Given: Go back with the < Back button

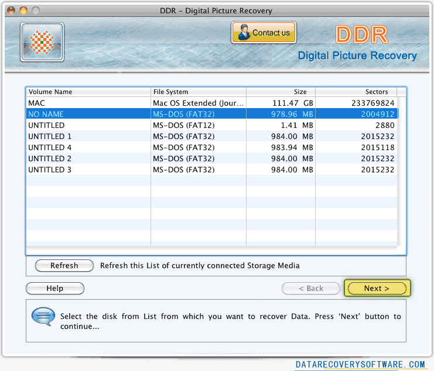Looking at the screenshot, I should pyautogui.click(x=311, y=289).
